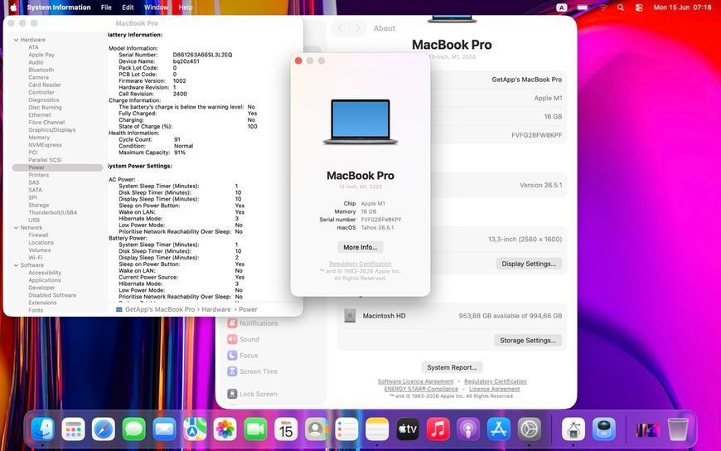Select Memory in the Hardware list
Screen dimensions: 721x451
[39, 138]
